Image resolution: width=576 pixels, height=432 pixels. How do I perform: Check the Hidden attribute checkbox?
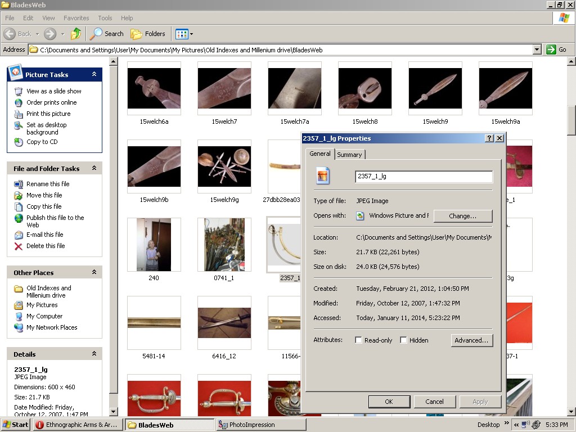(x=403, y=340)
